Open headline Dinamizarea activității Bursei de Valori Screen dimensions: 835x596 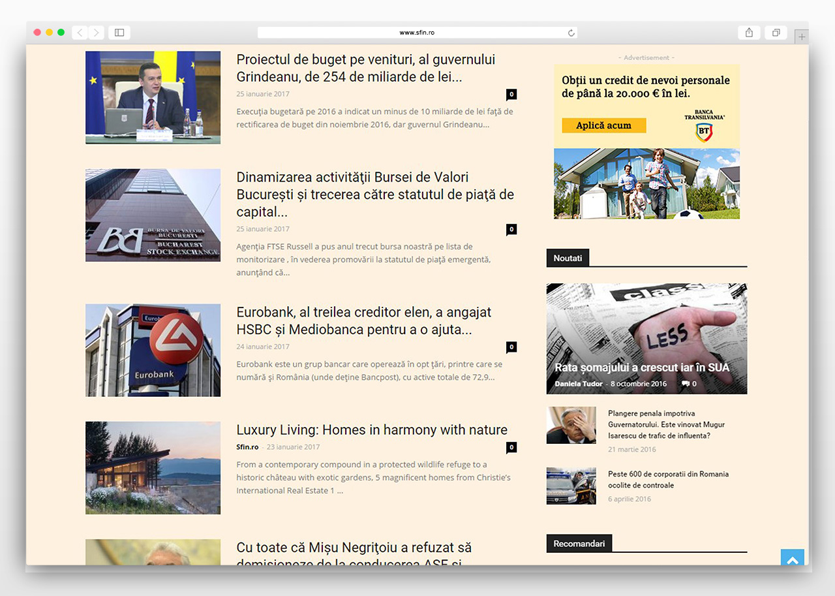375,195
